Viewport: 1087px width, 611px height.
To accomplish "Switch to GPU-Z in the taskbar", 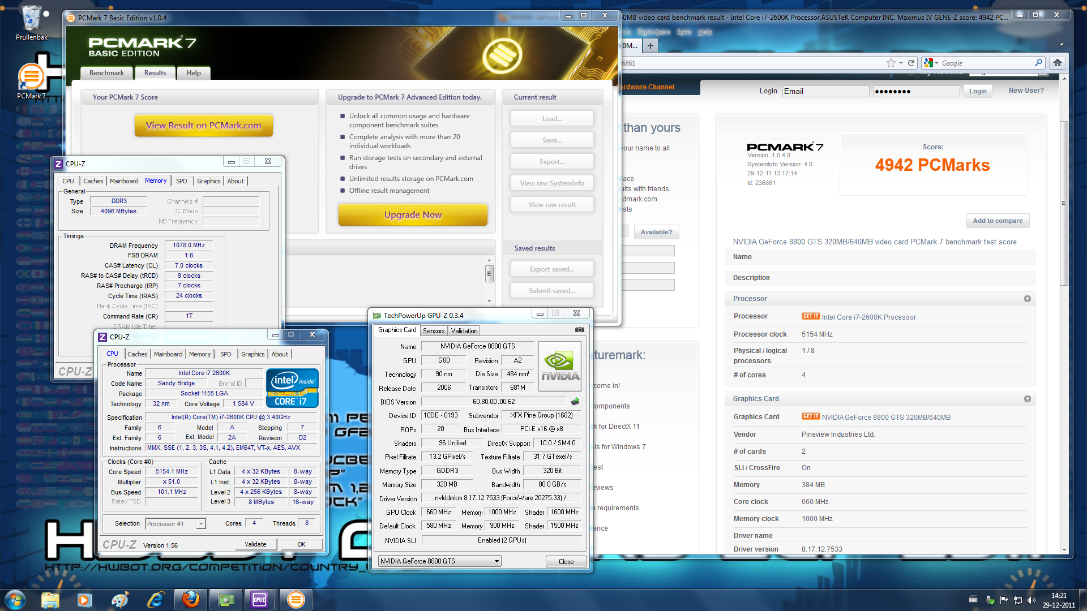I will click(225, 600).
